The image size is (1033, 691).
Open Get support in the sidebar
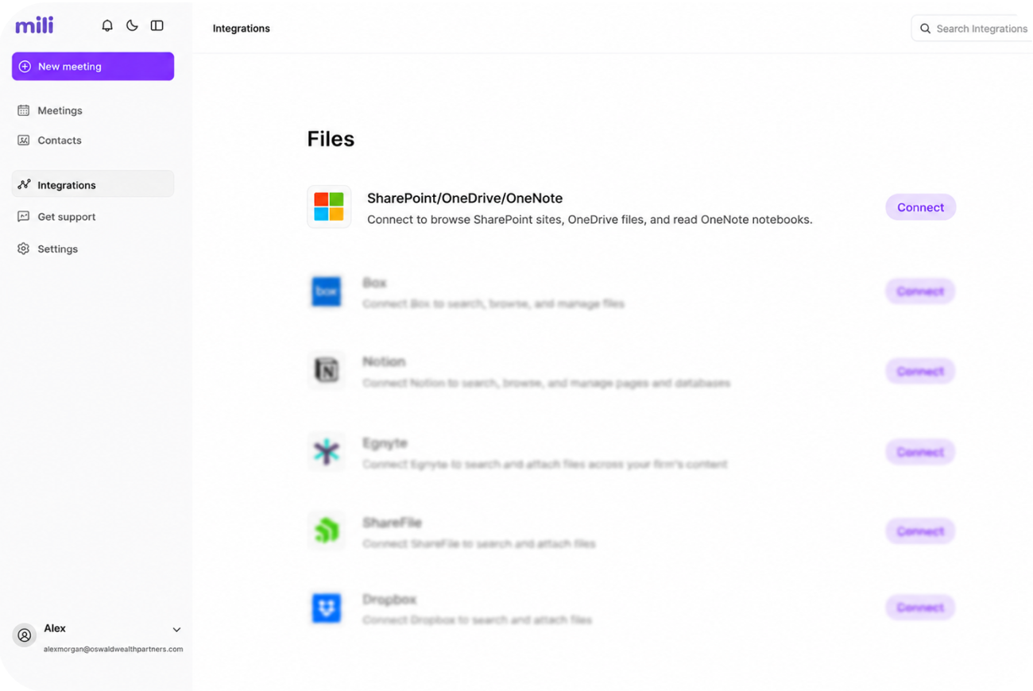(x=93, y=217)
